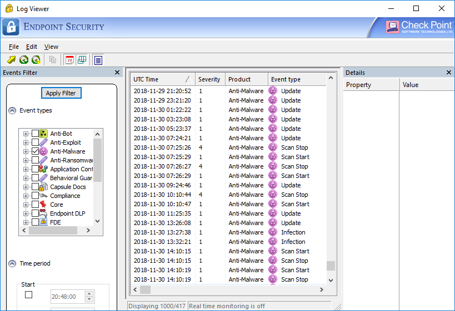Viewport: 455px width, 311px height.
Task: Expand the Compliance tree node
Action: click(26, 196)
